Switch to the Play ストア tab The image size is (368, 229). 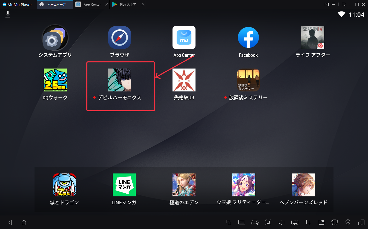click(128, 5)
